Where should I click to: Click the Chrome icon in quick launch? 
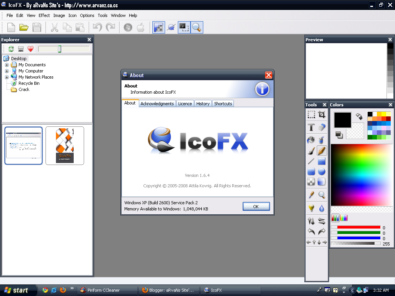[45, 290]
